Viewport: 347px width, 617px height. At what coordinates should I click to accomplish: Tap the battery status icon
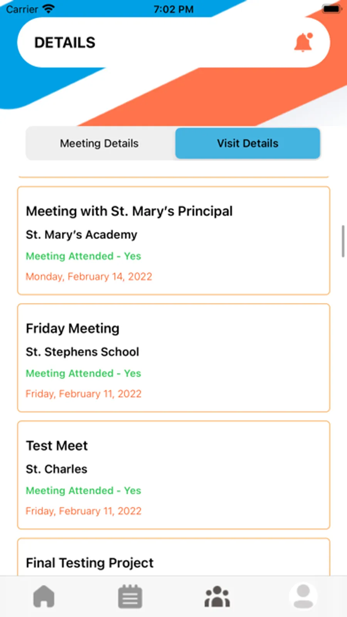point(331,9)
